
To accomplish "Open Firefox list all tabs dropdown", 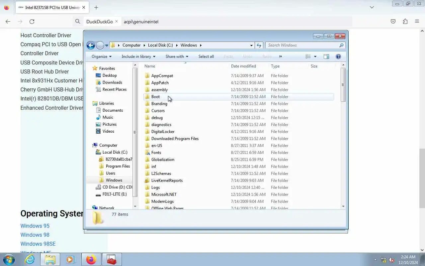I will tap(372, 7).
